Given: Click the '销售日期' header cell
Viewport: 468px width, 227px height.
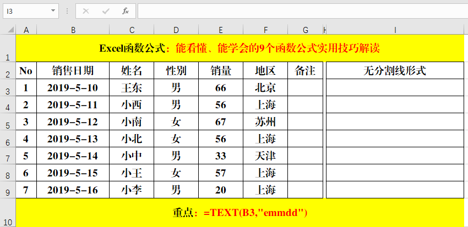Looking at the screenshot, I should [x=73, y=70].
